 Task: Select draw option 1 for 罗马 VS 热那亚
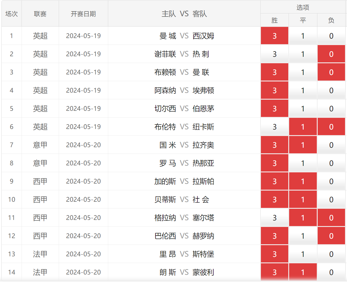point(303,163)
